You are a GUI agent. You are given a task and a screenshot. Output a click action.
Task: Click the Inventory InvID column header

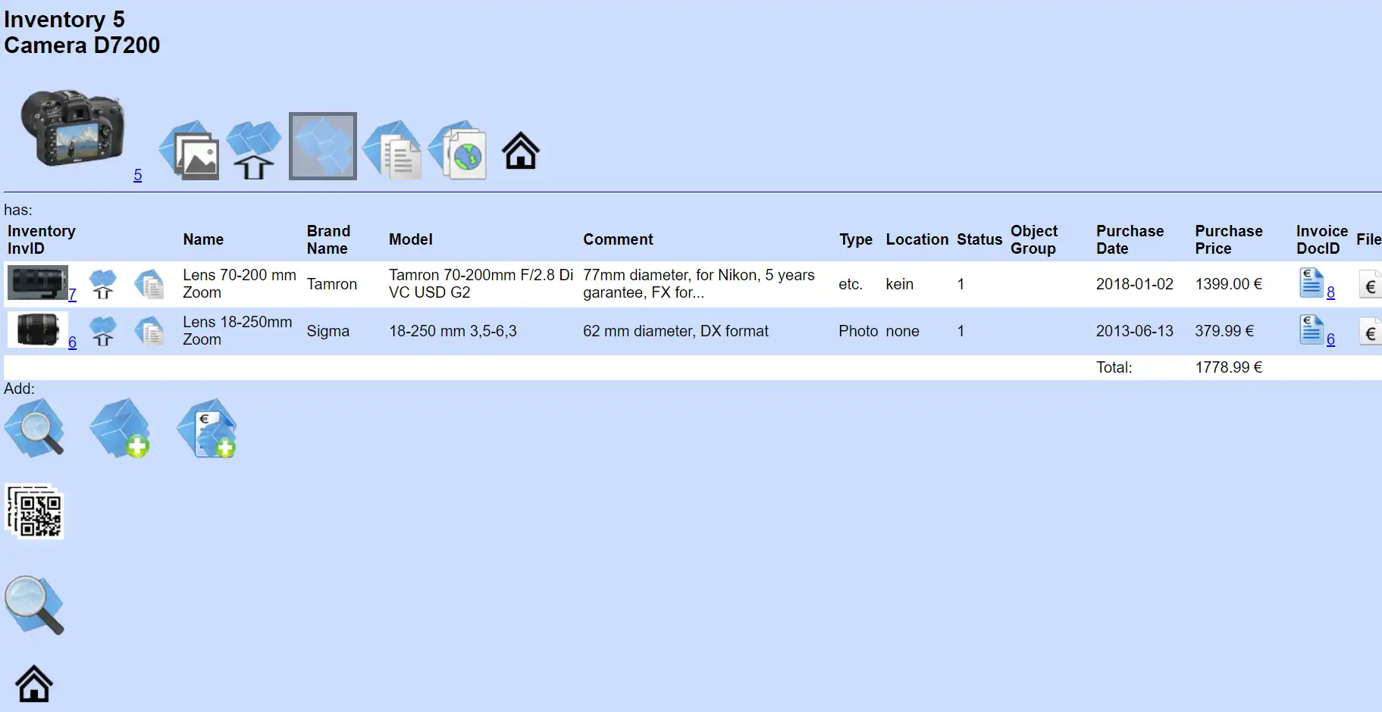41,239
